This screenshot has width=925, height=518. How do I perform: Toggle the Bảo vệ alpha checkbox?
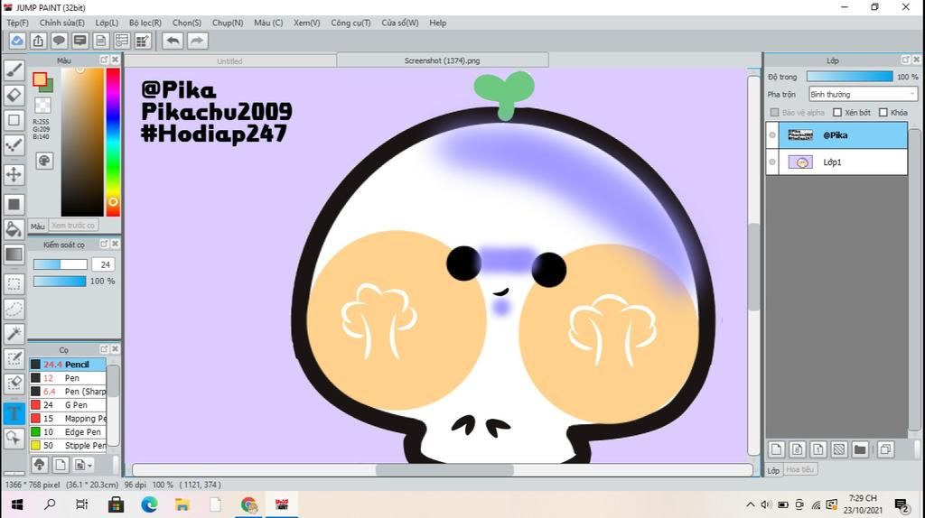[x=774, y=113]
